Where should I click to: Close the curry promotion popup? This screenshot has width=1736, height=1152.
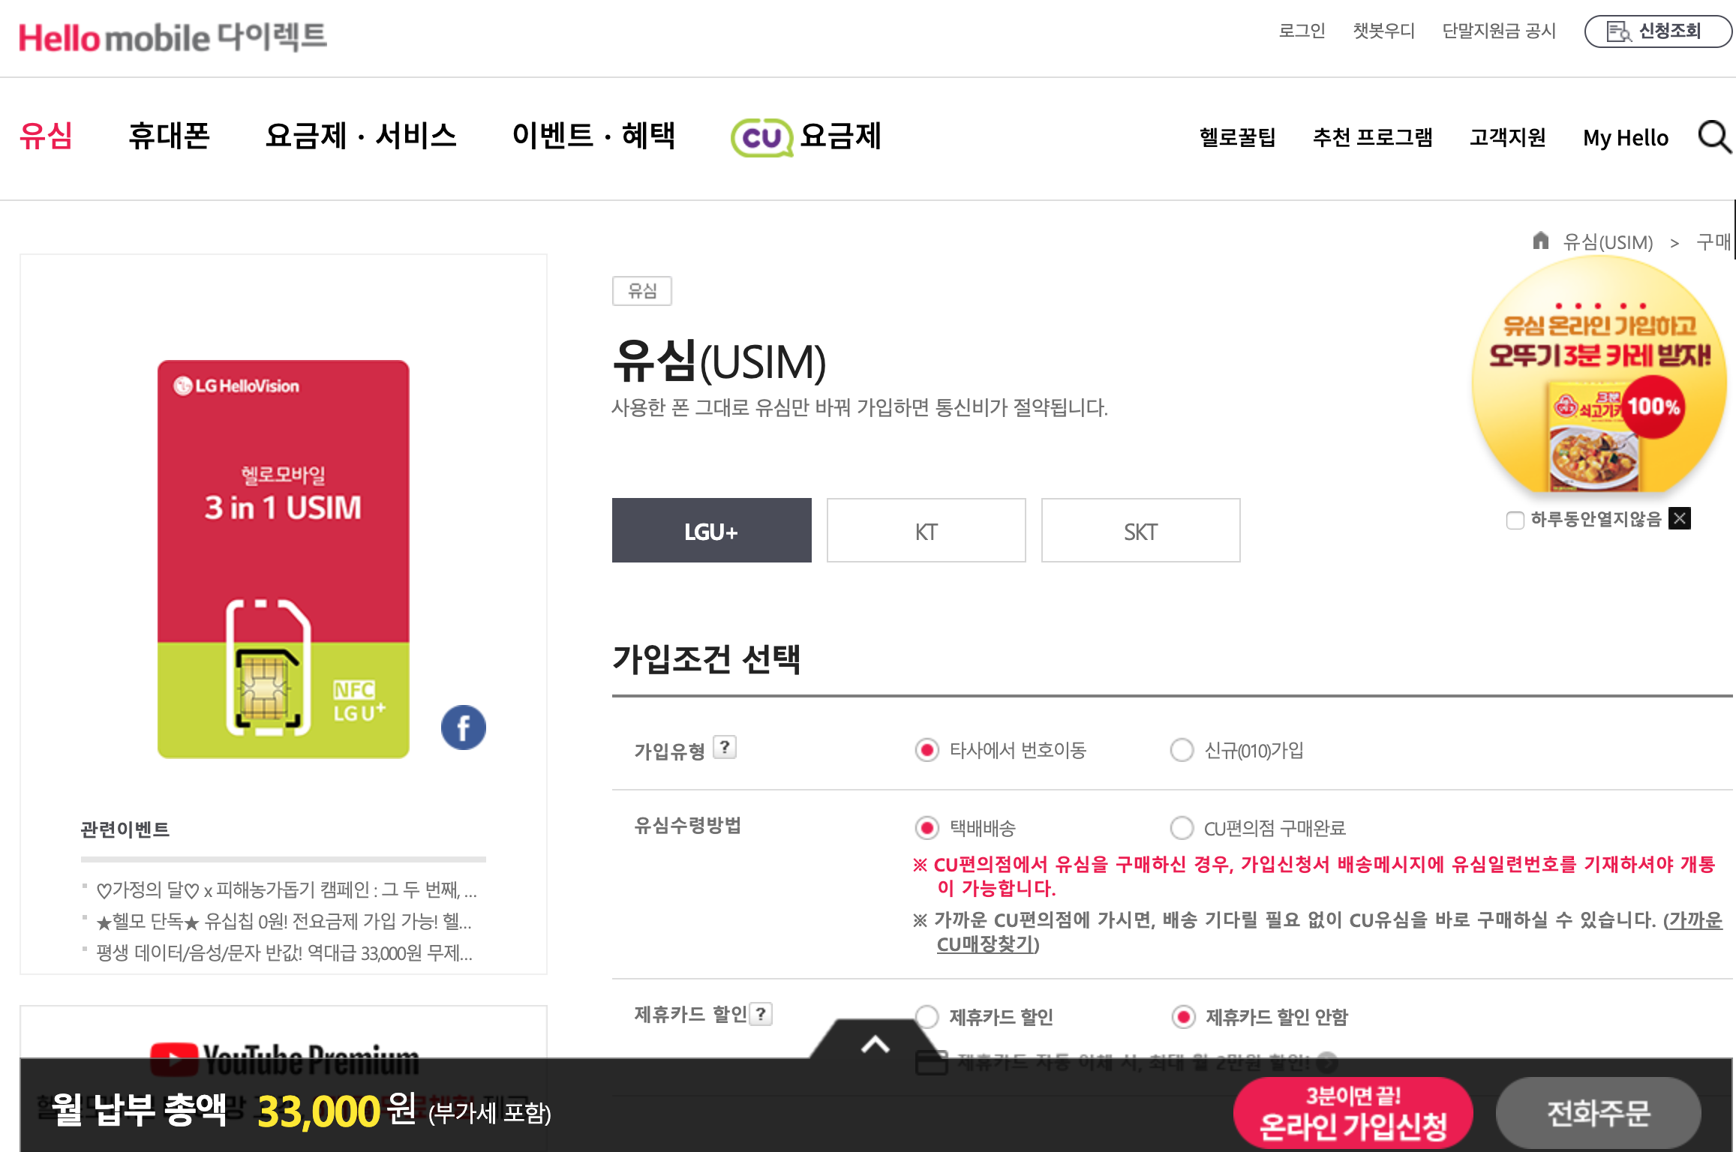pos(1680,519)
